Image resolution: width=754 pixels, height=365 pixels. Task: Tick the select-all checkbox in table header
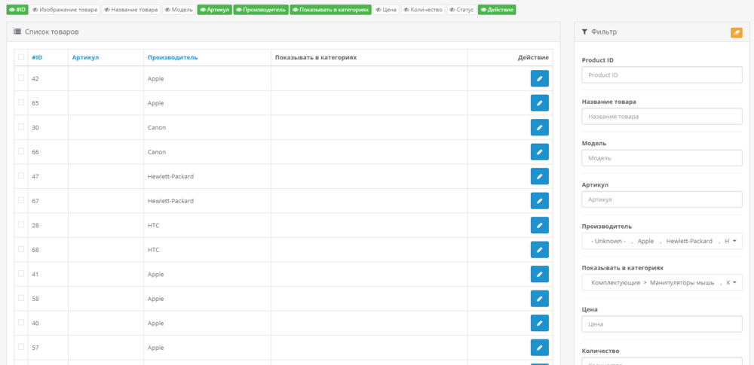click(21, 57)
